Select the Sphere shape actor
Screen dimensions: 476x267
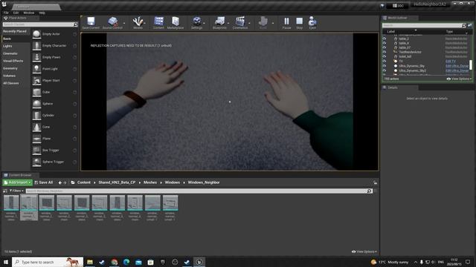(x=54, y=104)
